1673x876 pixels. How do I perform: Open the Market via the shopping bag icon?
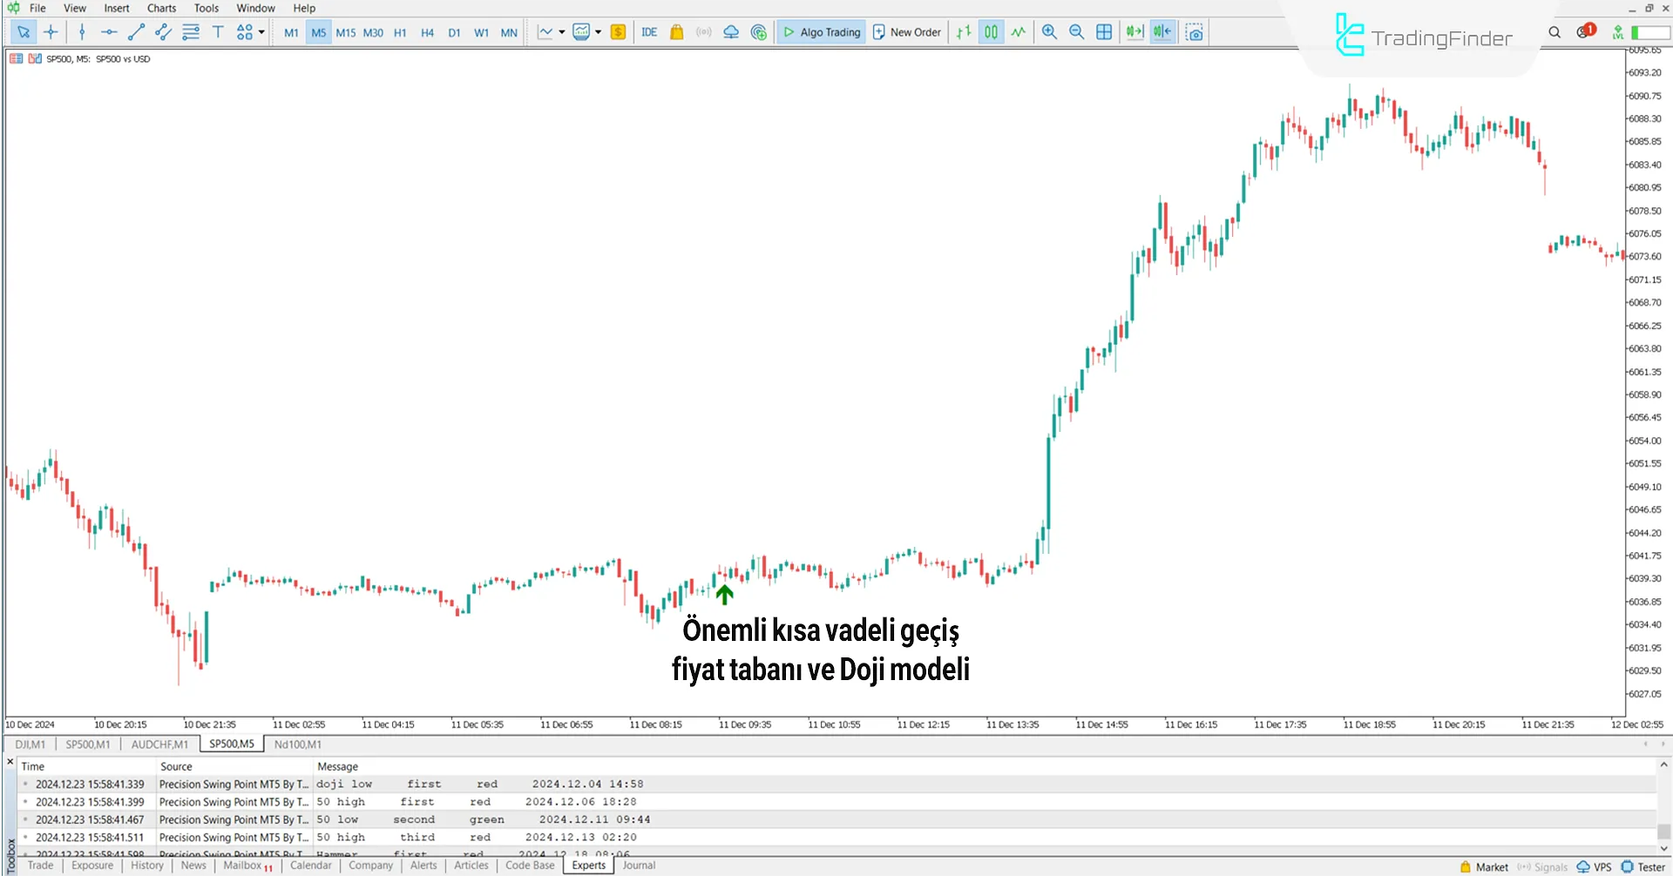(677, 32)
